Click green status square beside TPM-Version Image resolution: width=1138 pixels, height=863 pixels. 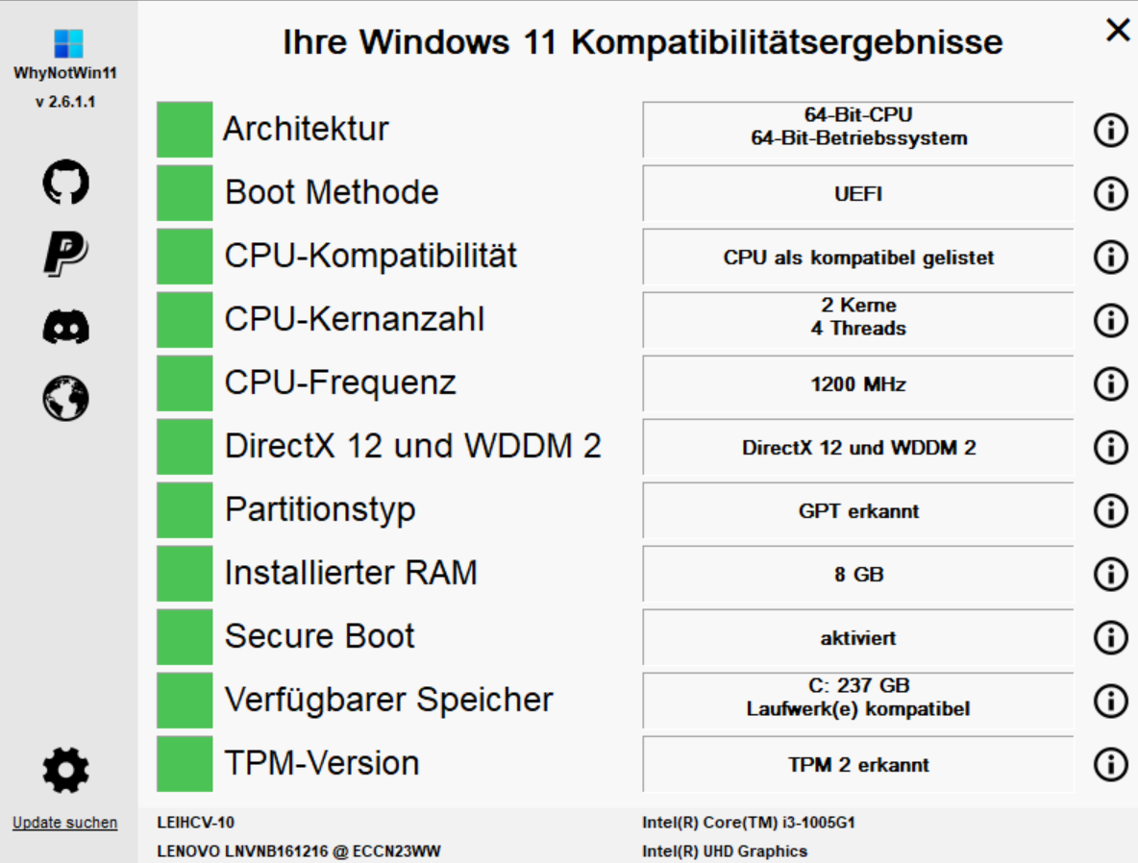pyautogui.click(x=185, y=764)
